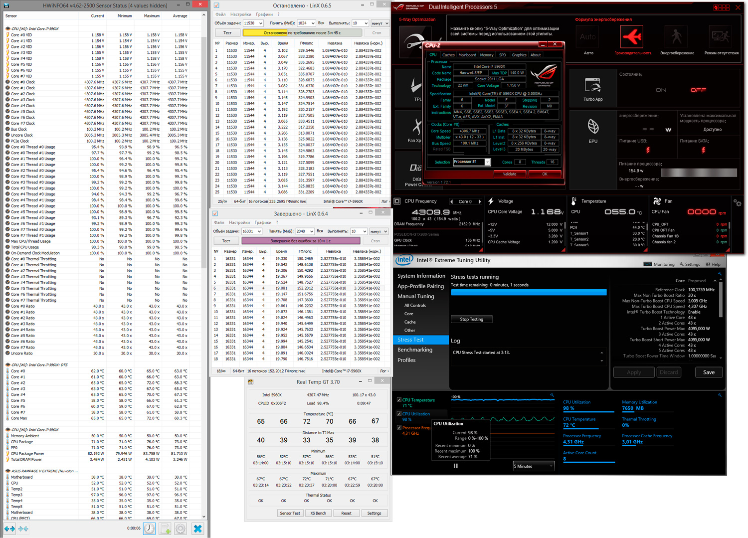Open CPU-Z Processor #1 selection dropdown

(472, 162)
